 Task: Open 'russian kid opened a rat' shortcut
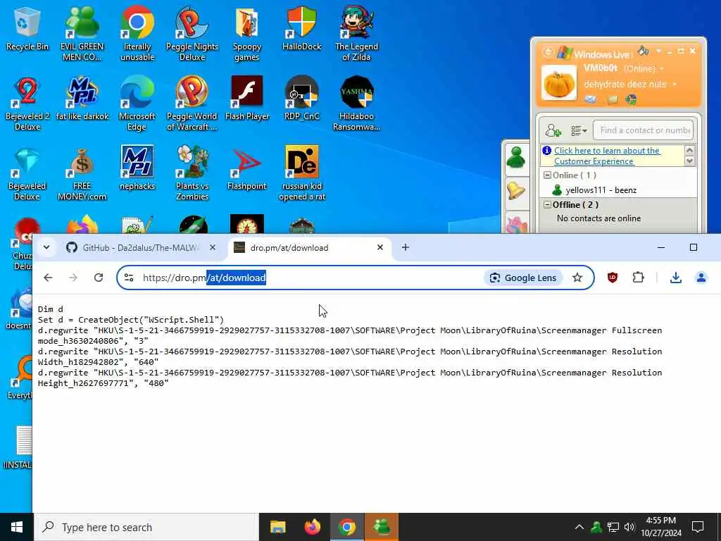(x=301, y=173)
